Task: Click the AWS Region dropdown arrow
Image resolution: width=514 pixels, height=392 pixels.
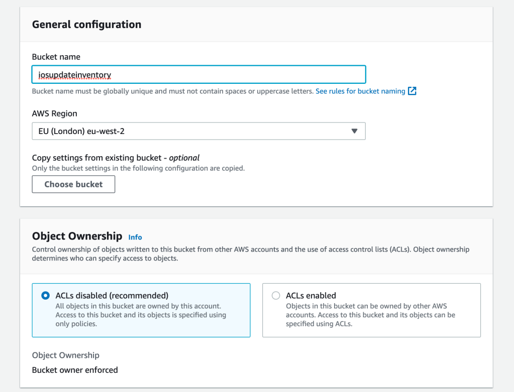Action: pyautogui.click(x=354, y=131)
